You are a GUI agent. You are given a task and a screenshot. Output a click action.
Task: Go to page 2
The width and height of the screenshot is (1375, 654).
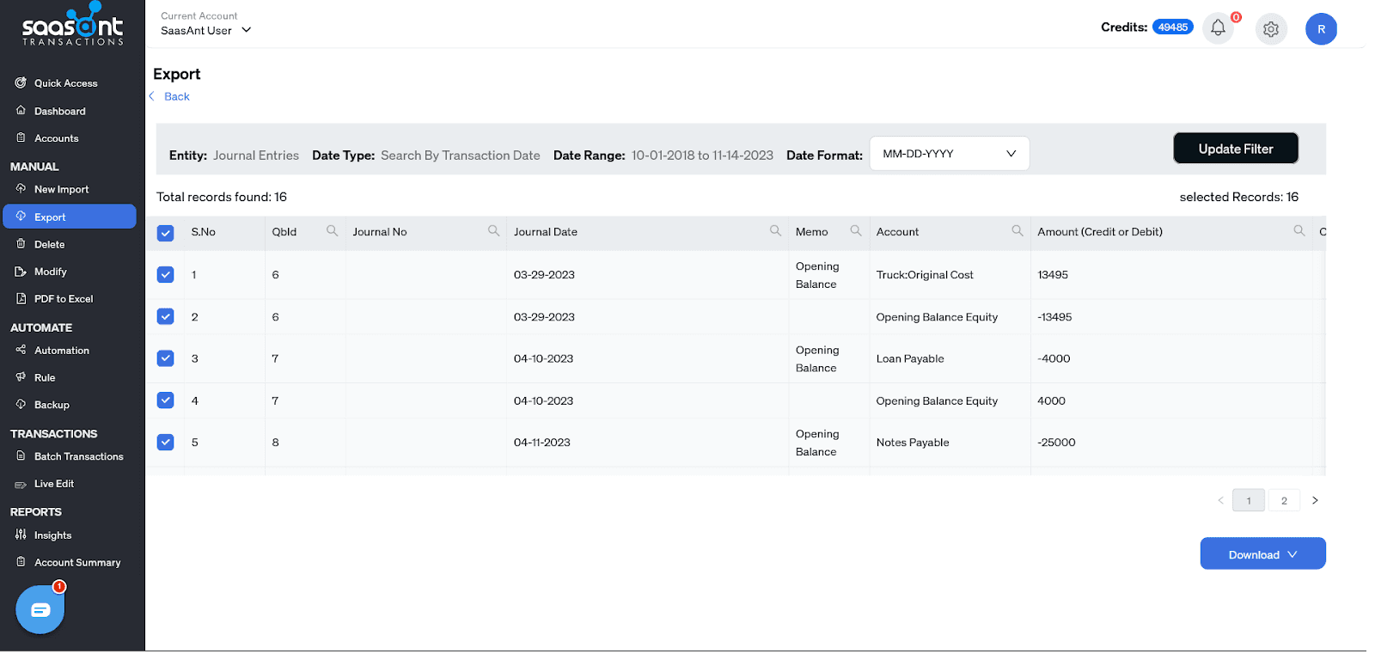(1284, 500)
